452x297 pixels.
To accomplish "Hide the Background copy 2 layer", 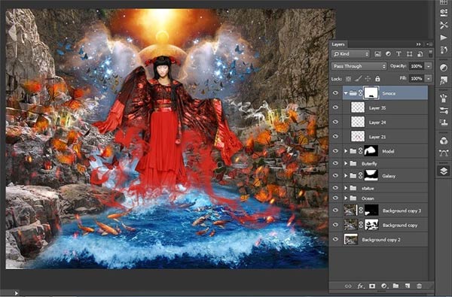I will pos(335,239).
